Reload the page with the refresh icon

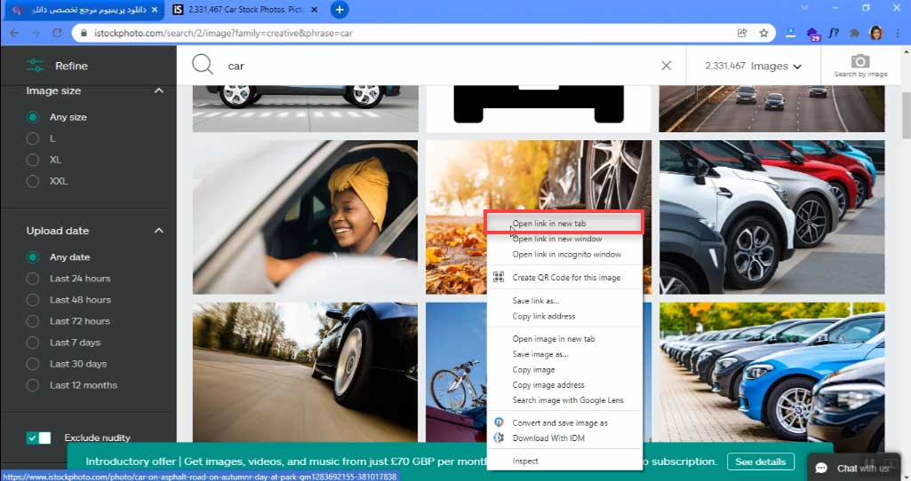point(57,33)
